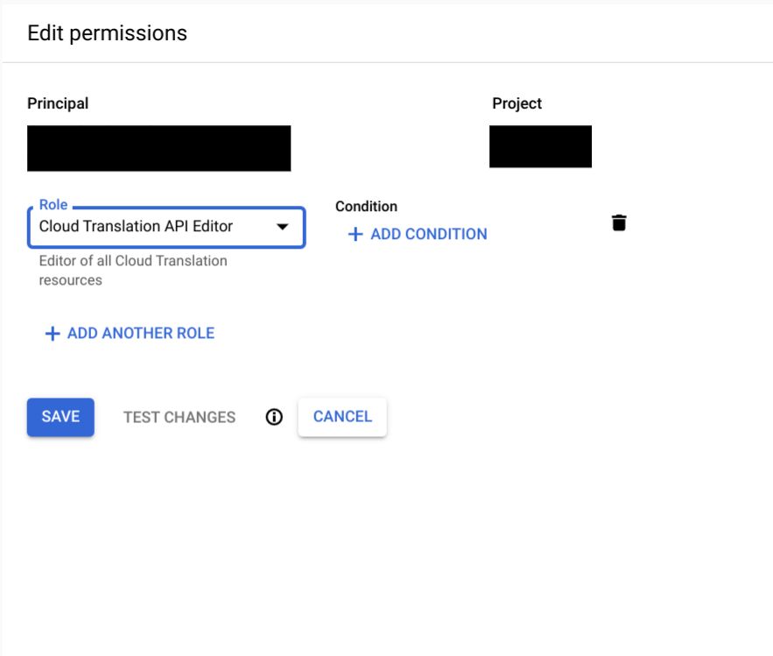Select the Cloud Translation API Editor role field
Viewport: 773px width, 656px height.
pos(166,227)
